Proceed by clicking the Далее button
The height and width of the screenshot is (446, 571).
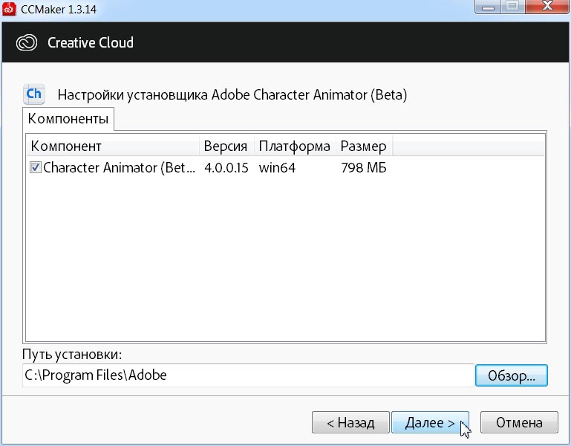coord(430,423)
